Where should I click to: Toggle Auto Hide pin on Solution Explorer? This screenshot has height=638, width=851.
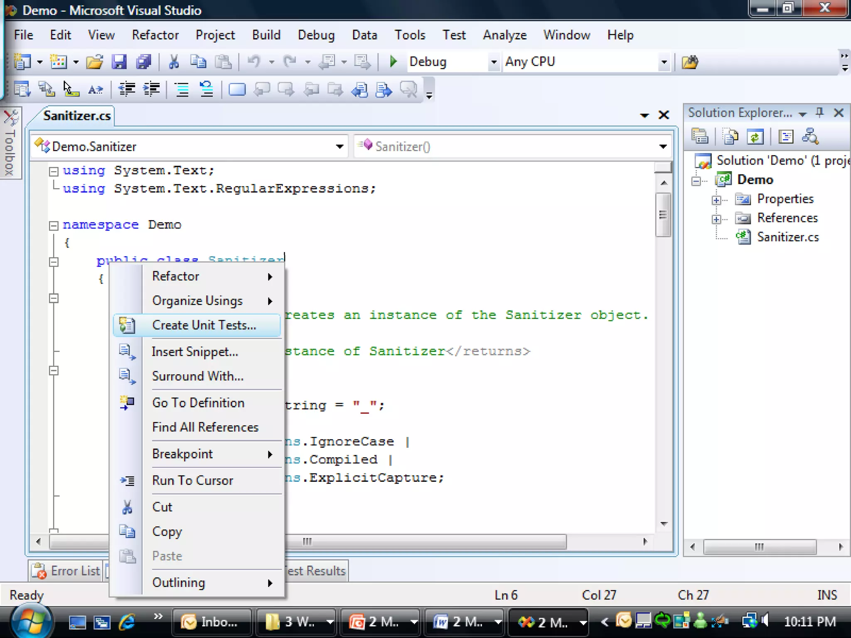point(819,113)
